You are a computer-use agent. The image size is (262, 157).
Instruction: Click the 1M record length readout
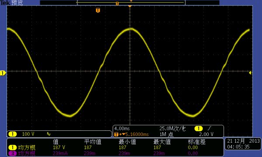tap(166, 134)
